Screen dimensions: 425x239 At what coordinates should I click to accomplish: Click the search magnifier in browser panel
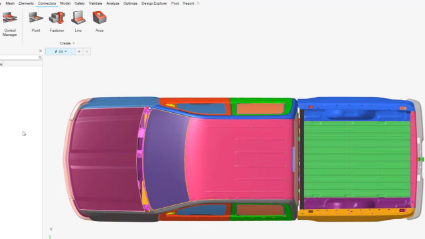[40, 57]
